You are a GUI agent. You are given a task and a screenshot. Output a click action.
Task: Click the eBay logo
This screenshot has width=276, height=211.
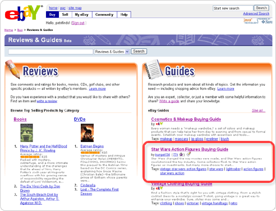(22, 13)
